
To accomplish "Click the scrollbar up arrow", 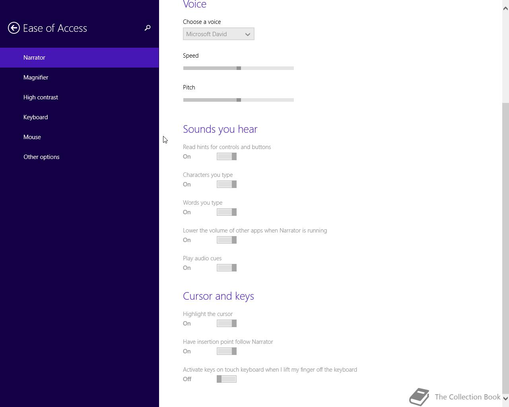I will [506, 8].
